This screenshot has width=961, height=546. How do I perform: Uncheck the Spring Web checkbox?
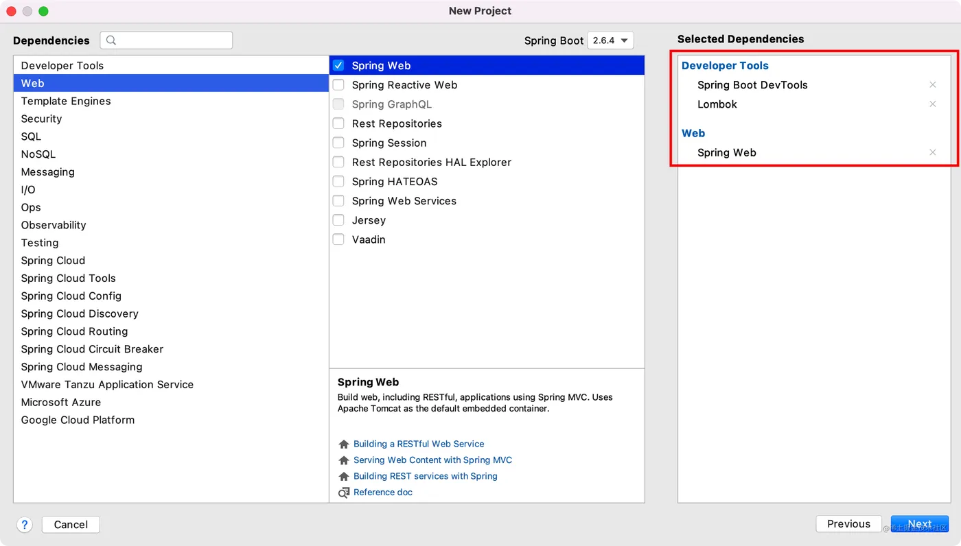pyautogui.click(x=338, y=65)
